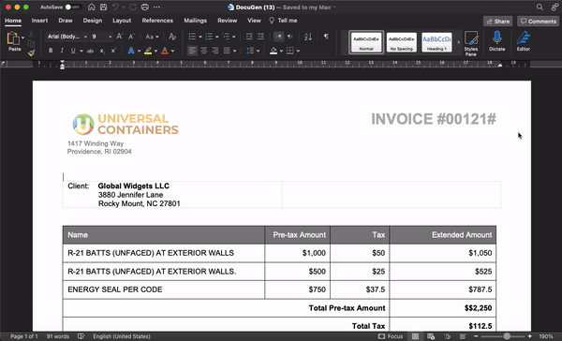Toggle the AutoSave switch
Image resolution: width=562 pixels, height=341 pixels.
click(72, 7)
